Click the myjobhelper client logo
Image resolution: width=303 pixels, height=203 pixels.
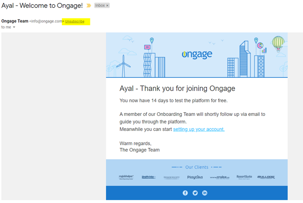pos(126,177)
